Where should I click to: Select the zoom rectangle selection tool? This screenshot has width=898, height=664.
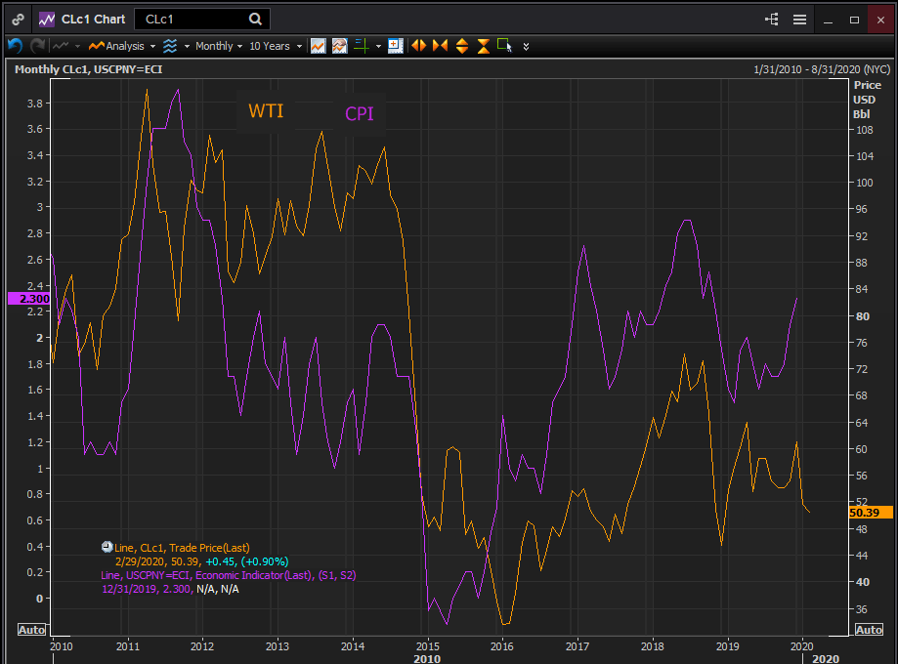(504, 46)
